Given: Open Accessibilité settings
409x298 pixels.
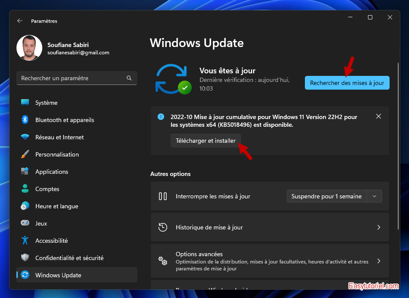Looking at the screenshot, I should [x=77, y=241].
